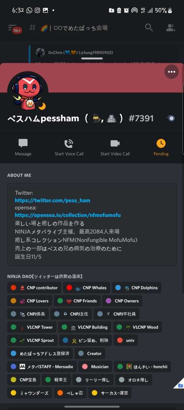Tap the CNP Whales role chip
The height and width of the screenshot is (410, 184).
click(x=87, y=287)
